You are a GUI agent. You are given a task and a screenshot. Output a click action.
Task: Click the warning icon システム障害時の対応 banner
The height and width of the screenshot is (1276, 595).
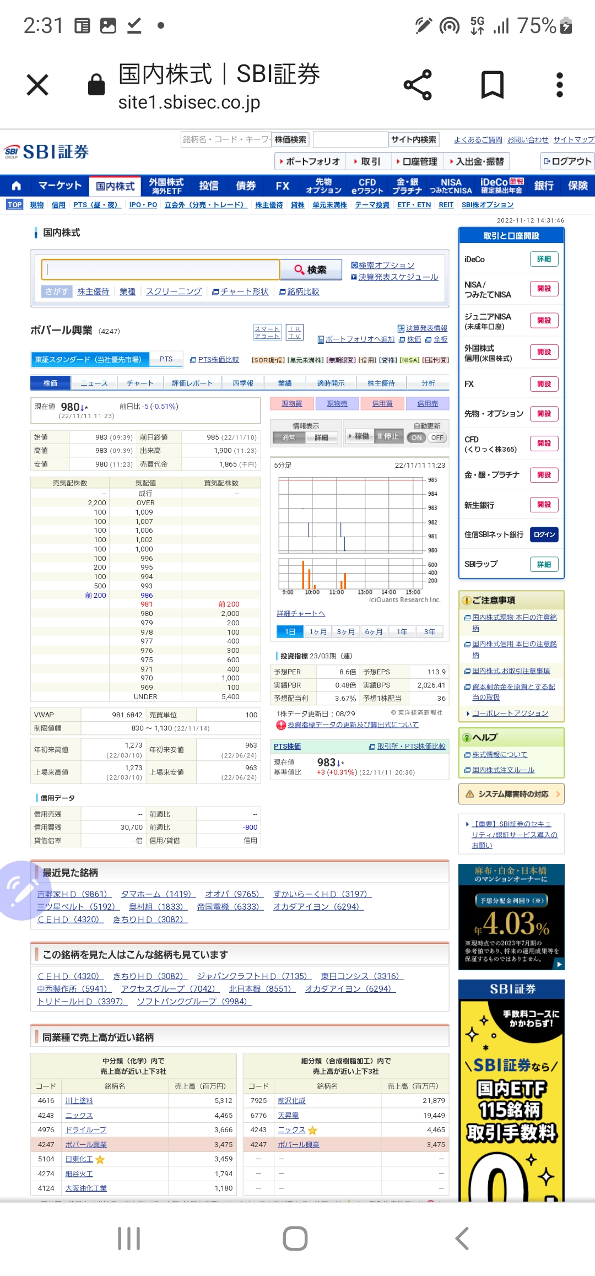pyautogui.click(x=511, y=794)
